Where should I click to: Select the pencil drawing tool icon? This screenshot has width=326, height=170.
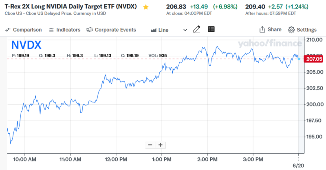(x=197, y=29)
